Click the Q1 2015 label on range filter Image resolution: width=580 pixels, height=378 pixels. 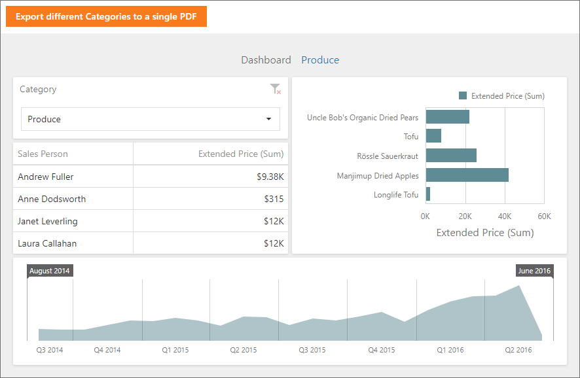click(x=175, y=350)
